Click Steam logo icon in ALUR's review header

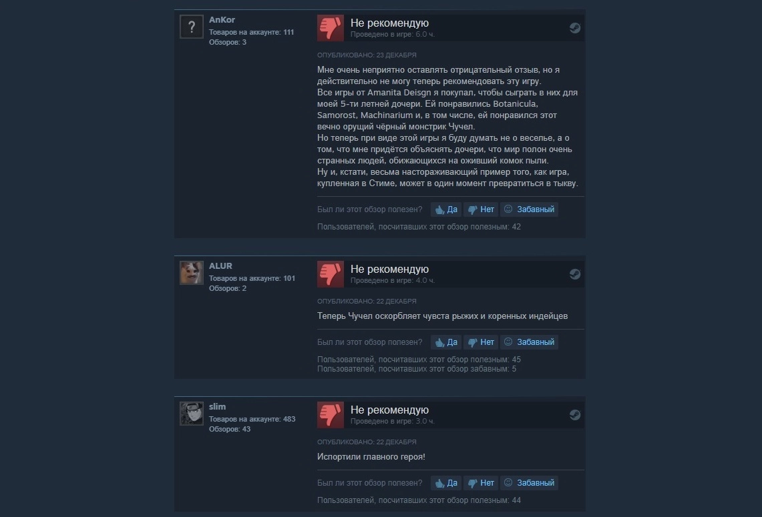[x=575, y=274]
